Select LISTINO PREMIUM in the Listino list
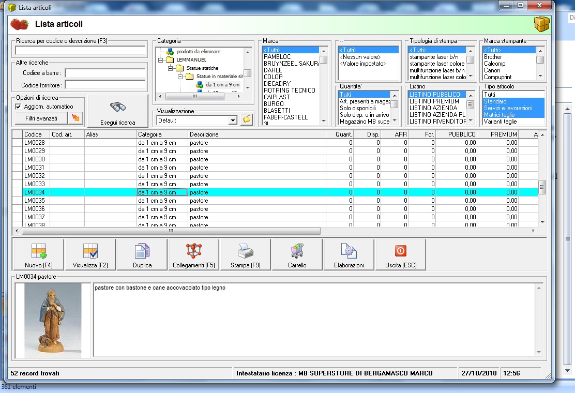The height and width of the screenshot is (393, 575). click(437, 101)
